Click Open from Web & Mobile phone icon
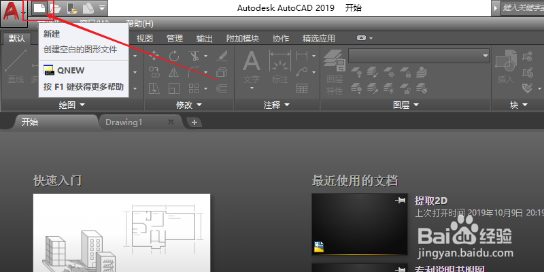544x272 pixels. pyautogui.click(x=72, y=8)
